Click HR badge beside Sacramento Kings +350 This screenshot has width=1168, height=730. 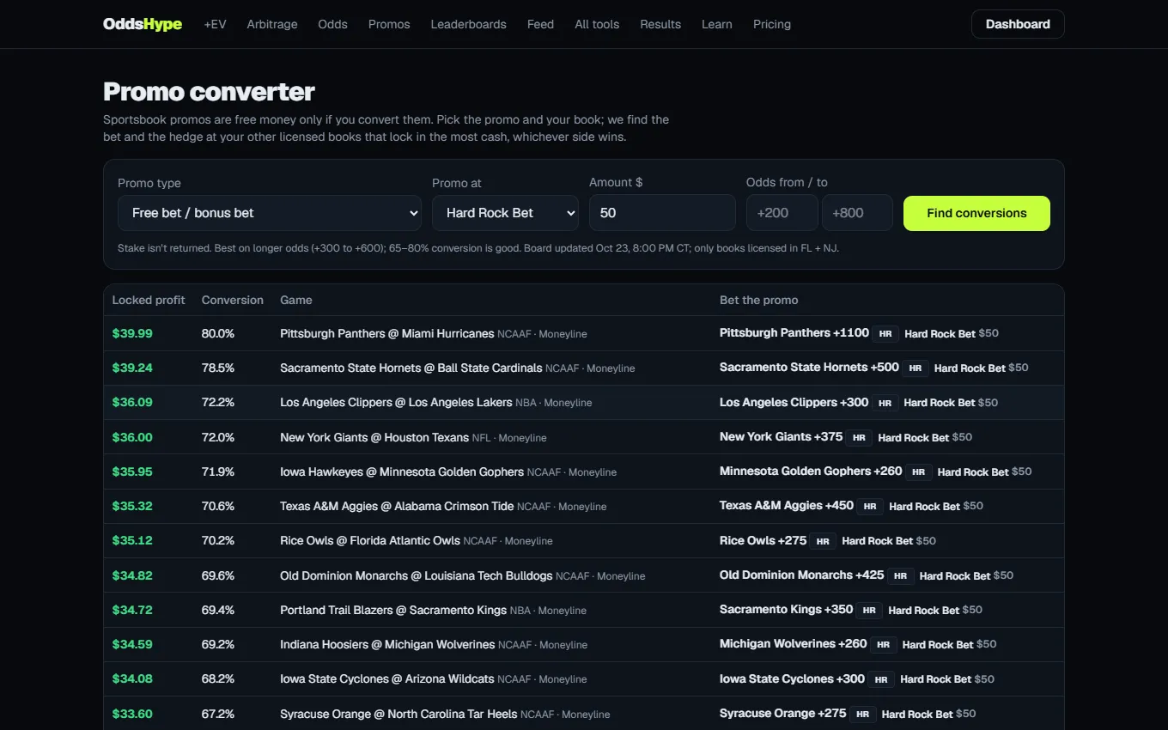(x=869, y=610)
